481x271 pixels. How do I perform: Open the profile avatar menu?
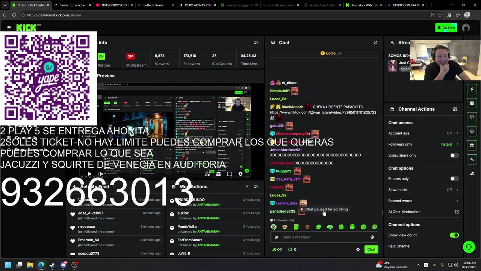[466, 27]
